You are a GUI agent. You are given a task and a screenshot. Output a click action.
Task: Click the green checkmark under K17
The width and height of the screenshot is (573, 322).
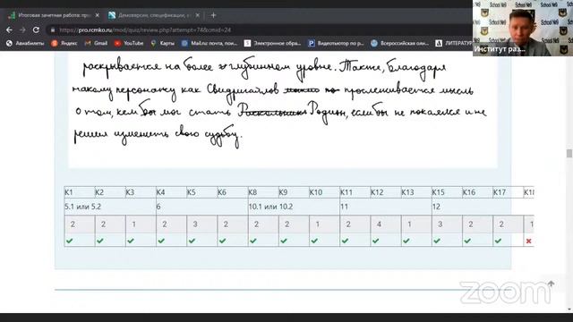[498, 241]
